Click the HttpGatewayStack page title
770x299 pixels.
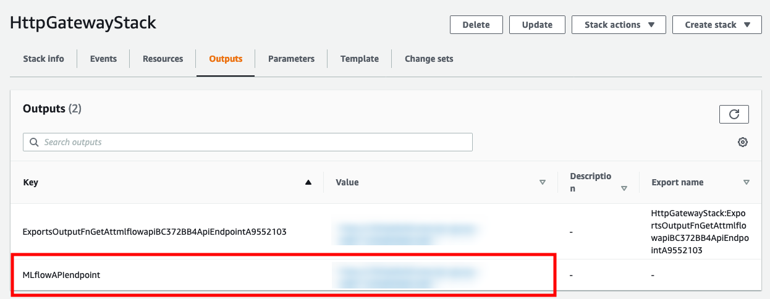[x=83, y=23]
